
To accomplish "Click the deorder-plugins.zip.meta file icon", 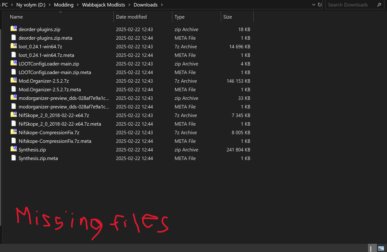I will [x=14, y=38].
